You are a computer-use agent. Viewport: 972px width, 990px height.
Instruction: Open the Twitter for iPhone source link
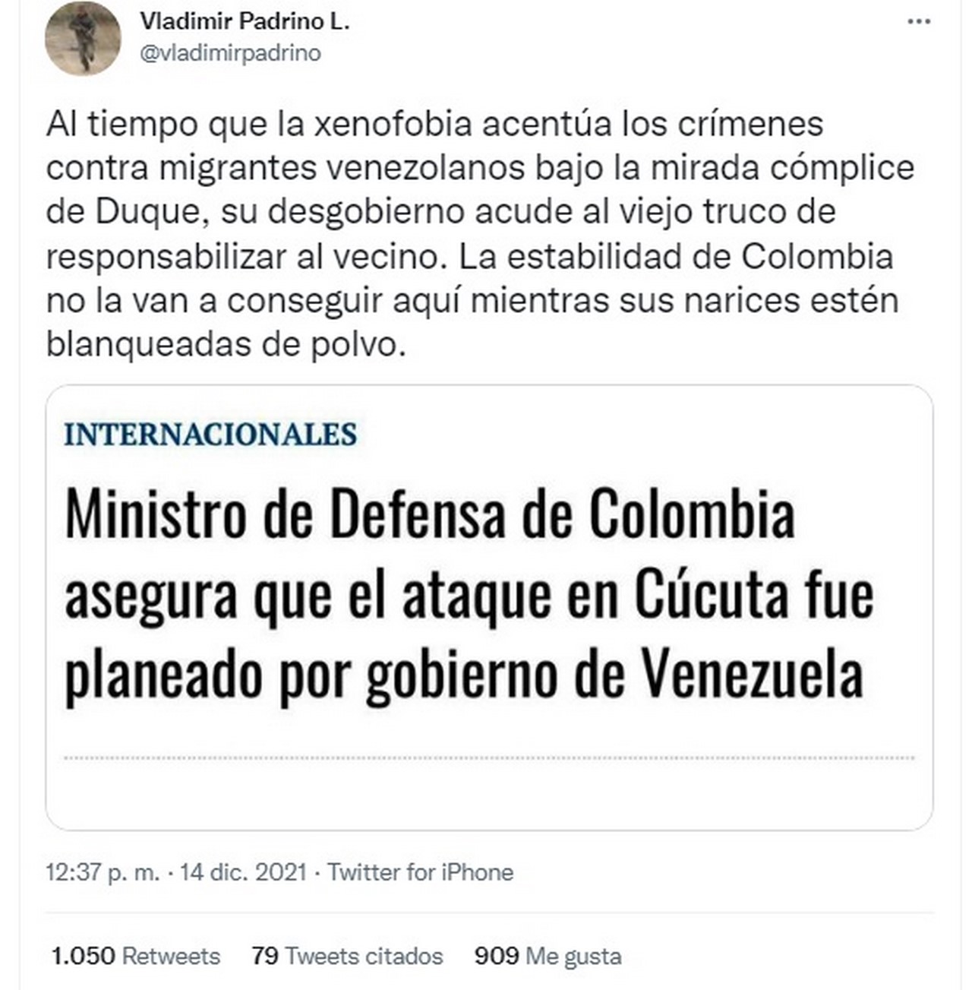pos(420,871)
